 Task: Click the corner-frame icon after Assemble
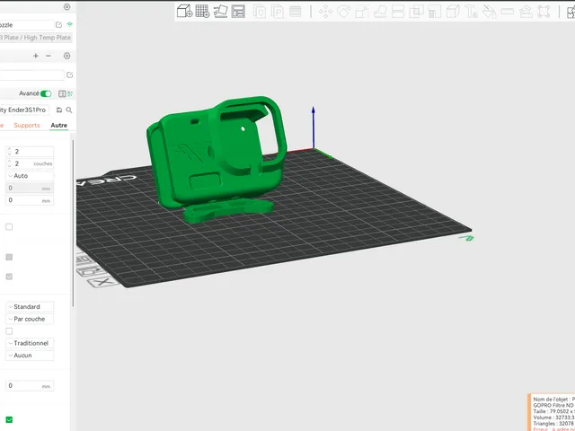coord(544,12)
